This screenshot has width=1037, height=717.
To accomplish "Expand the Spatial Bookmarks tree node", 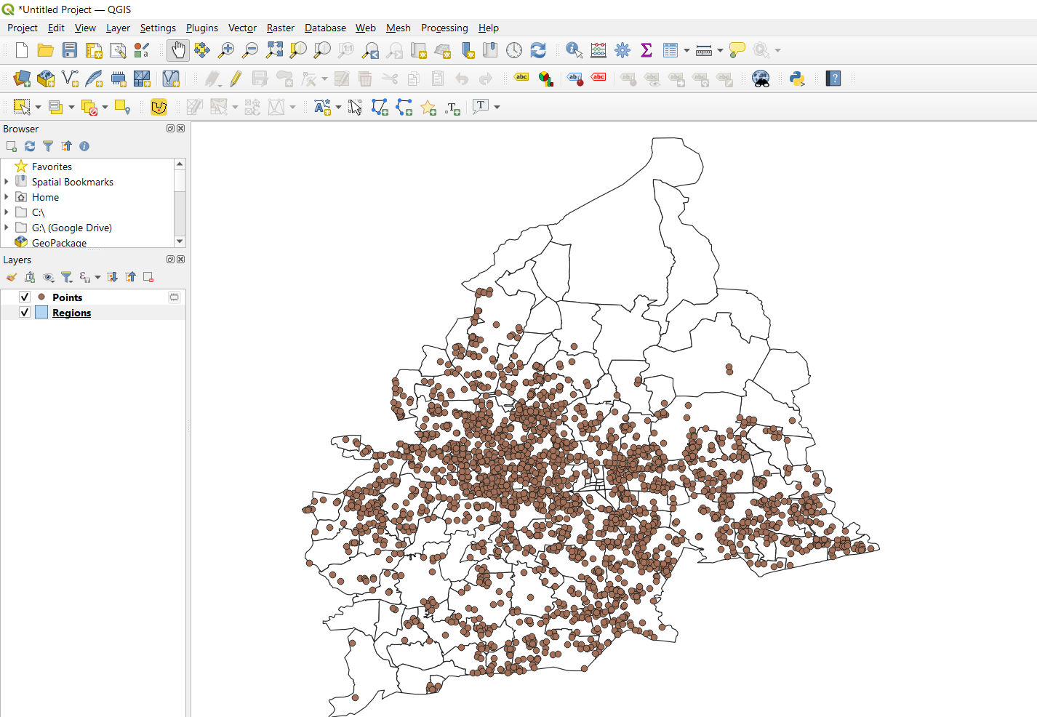I will [7, 182].
